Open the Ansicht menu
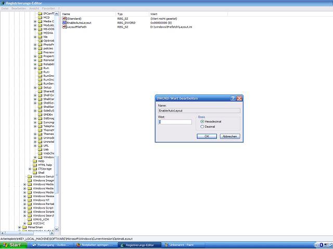 click(34, 8)
